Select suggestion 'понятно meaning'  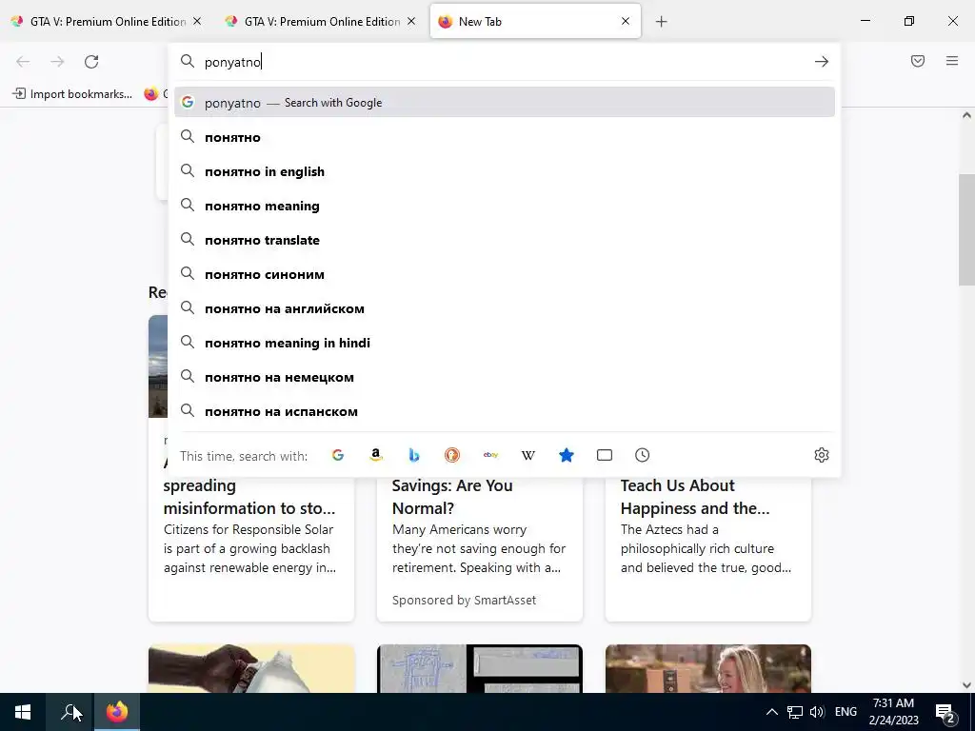tap(505, 206)
